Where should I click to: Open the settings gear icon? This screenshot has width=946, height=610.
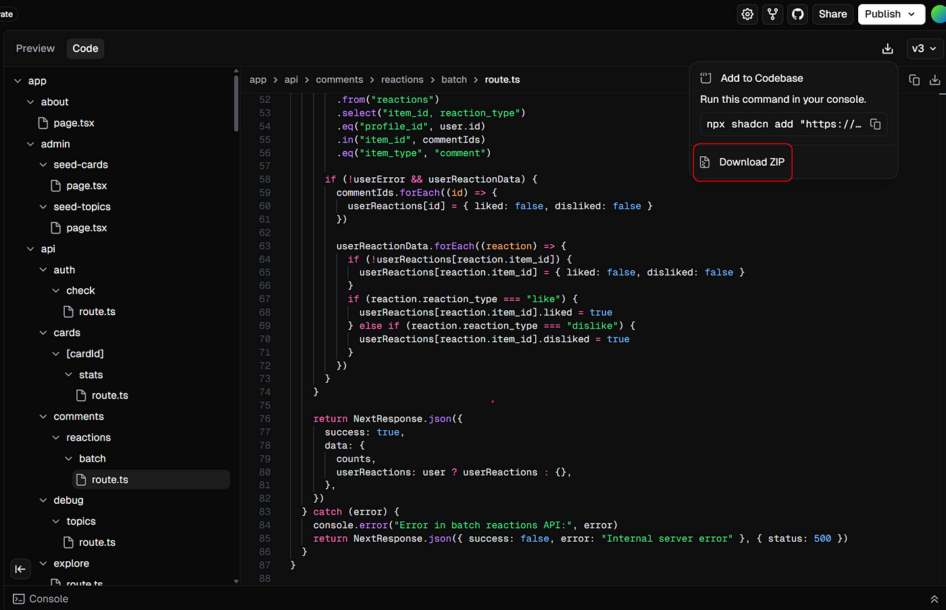pos(747,14)
